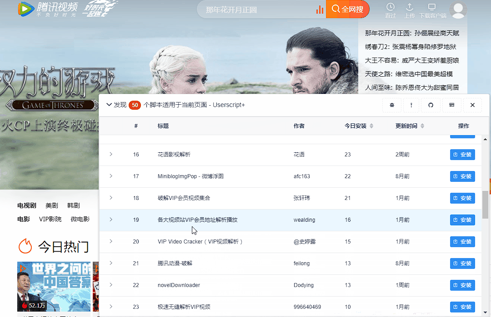
Task: Click the author name afc163
Action: point(302,176)
